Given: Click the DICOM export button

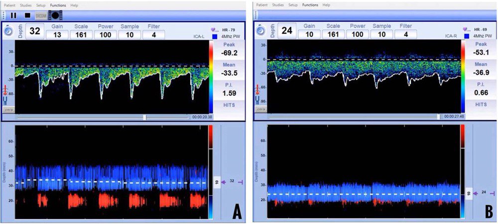Looking at the screenshot, I should [41, 15].
